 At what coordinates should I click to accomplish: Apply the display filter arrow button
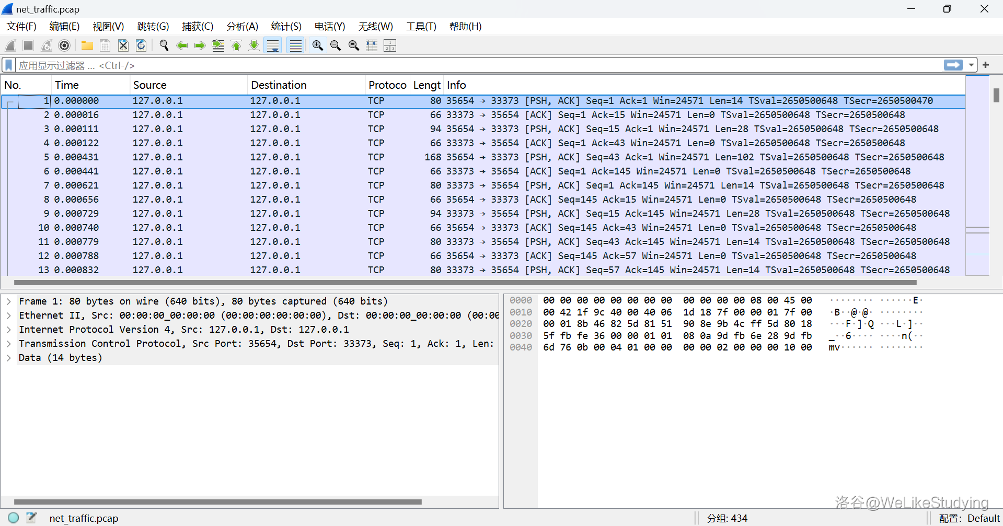pos(953,65)
